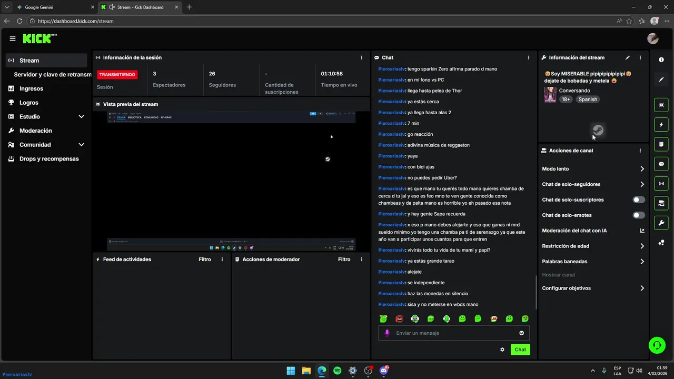Open the Moderación del chat con IA external link

pos(642,231)
